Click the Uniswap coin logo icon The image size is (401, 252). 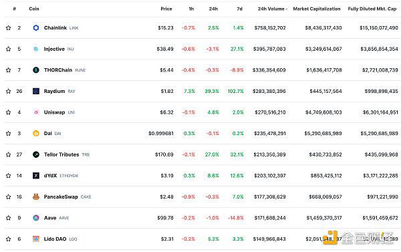tap(36, 112)
